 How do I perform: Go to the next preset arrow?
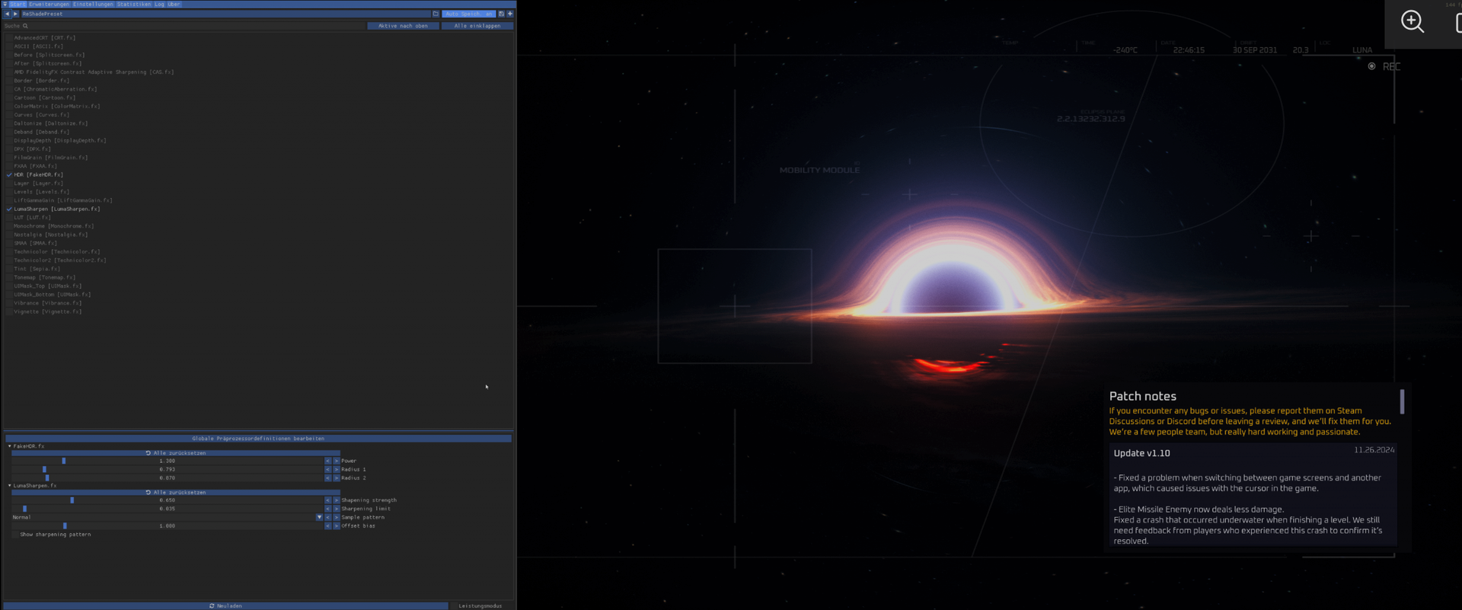click(15, 14)
